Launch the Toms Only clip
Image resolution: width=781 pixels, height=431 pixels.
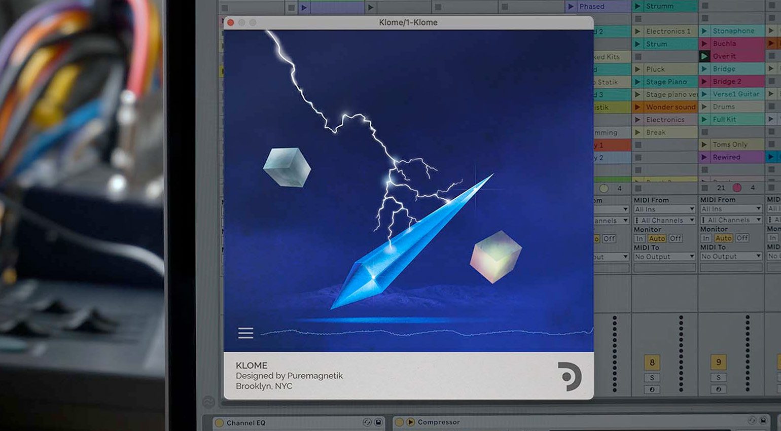pyautogui.click(x=704, y=145)
